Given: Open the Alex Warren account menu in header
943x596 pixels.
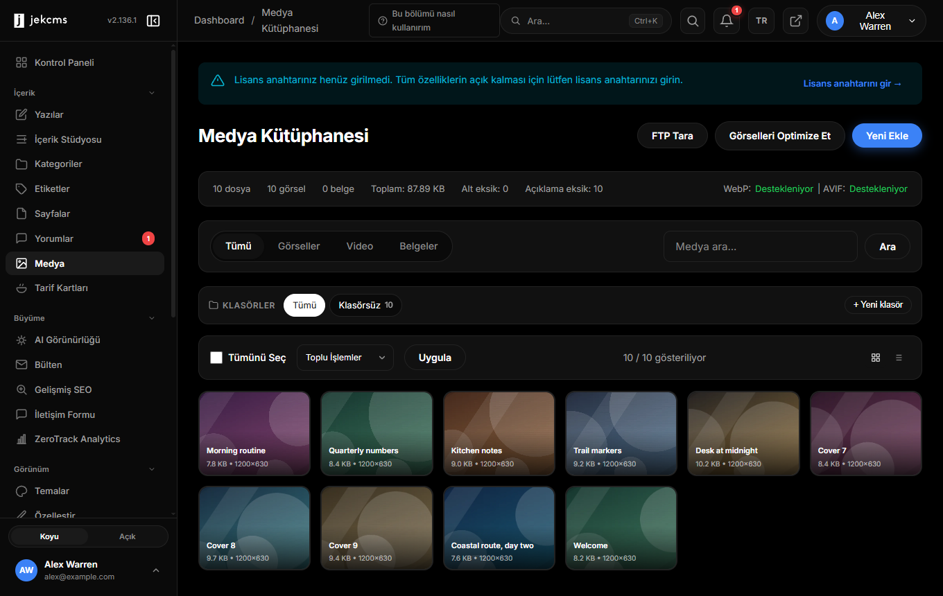Looking at the screenshot, I should 871,21.
